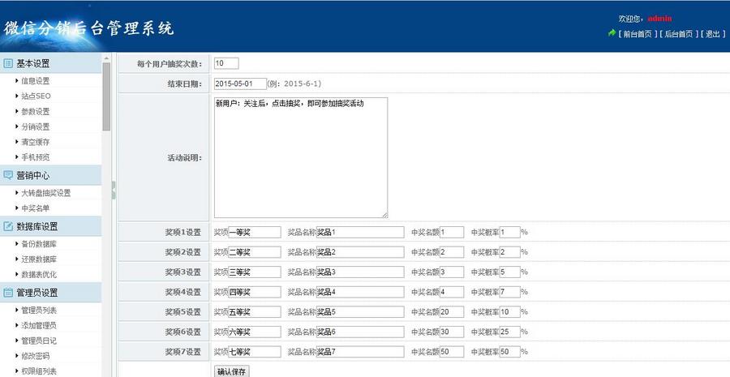730x377 pixels.
Task: Click the green arrow icon beside 前台首页
Action: tap(612, 33)
